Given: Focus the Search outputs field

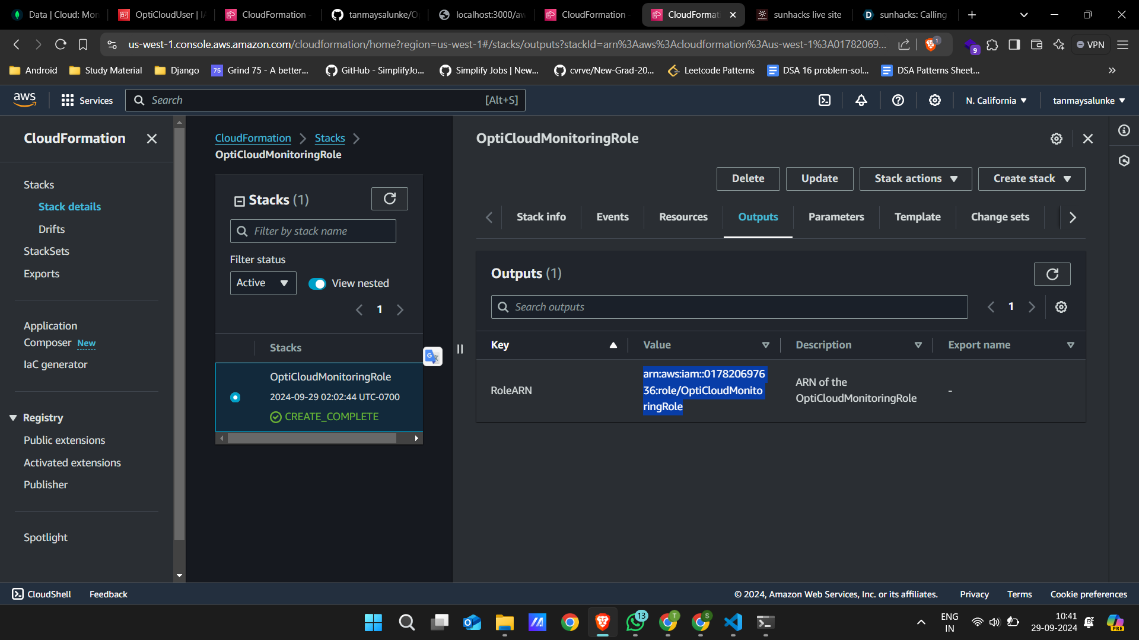Looking at the screenshot, I should tap(730, 307).
